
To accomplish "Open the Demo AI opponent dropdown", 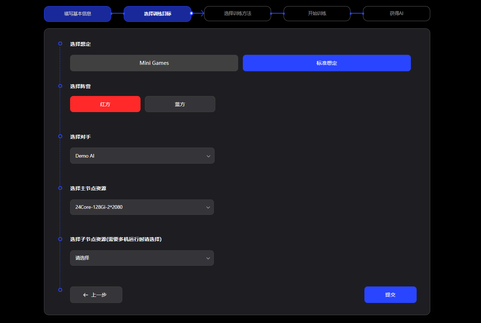I will click(x=142, y=156).
